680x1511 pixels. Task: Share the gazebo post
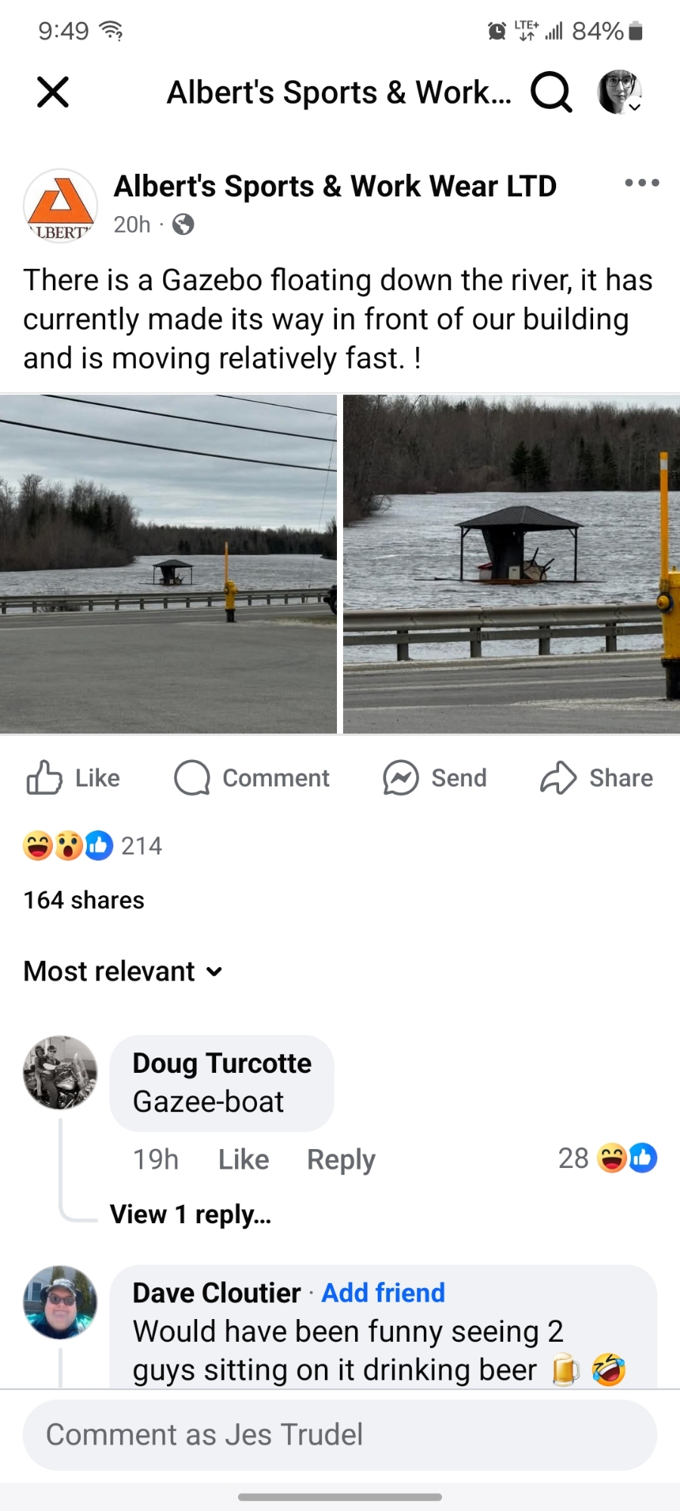coord(596,777)
